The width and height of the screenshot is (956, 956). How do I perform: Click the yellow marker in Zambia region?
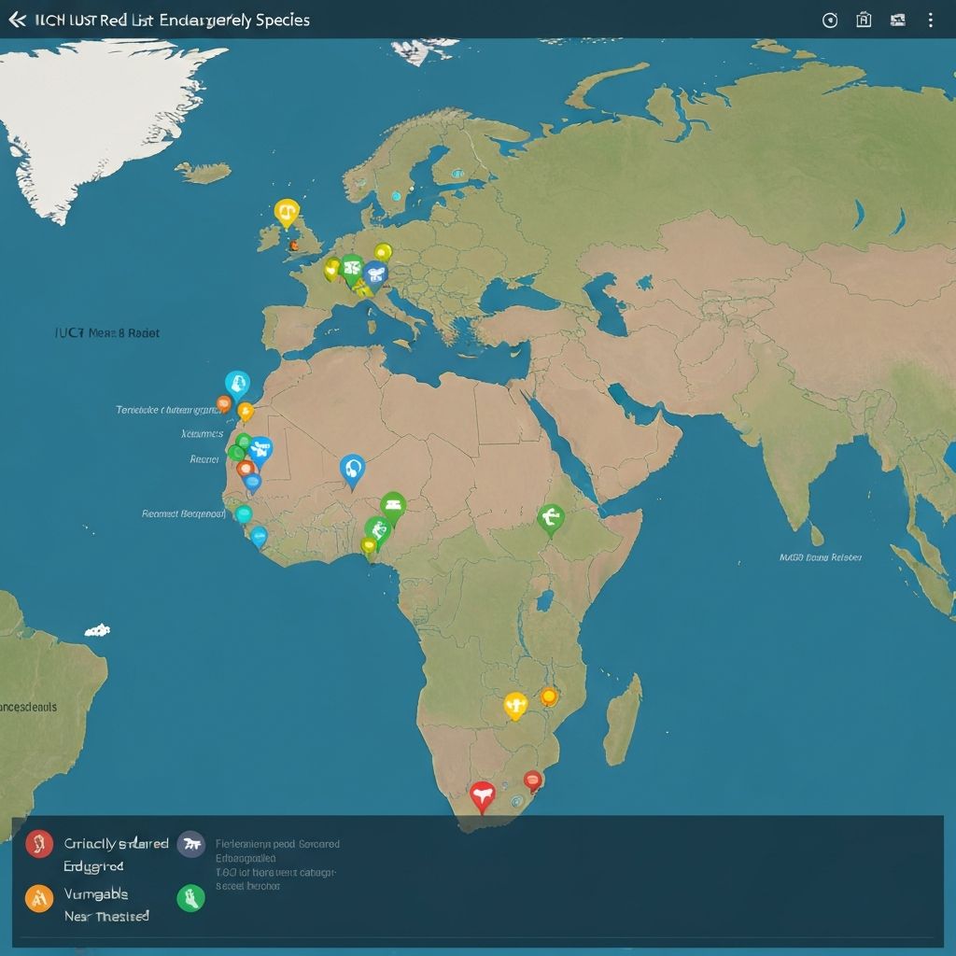tap(515, 704)
